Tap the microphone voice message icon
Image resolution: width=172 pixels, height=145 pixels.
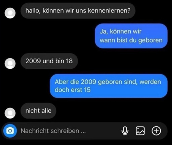click(125, 131)
